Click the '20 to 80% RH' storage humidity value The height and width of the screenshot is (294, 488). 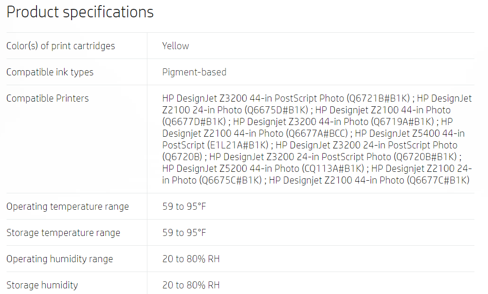[191, 285]
